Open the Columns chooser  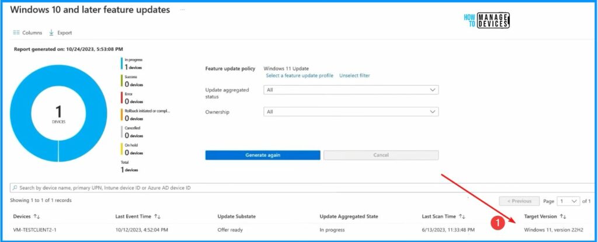(x=27, y=33)
